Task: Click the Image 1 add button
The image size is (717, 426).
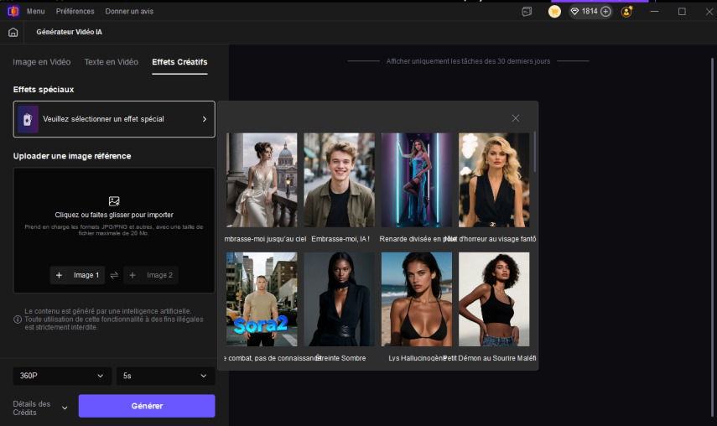Action: point(76,275)
